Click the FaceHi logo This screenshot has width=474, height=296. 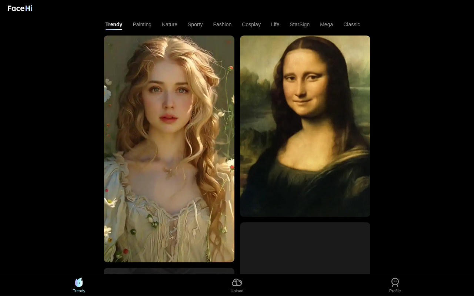click(x=20, y=8)
